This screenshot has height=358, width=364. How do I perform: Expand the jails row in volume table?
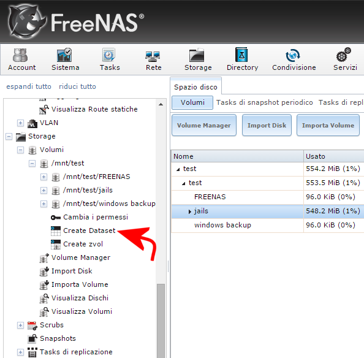pyautogui.click(x=190, y=211)
